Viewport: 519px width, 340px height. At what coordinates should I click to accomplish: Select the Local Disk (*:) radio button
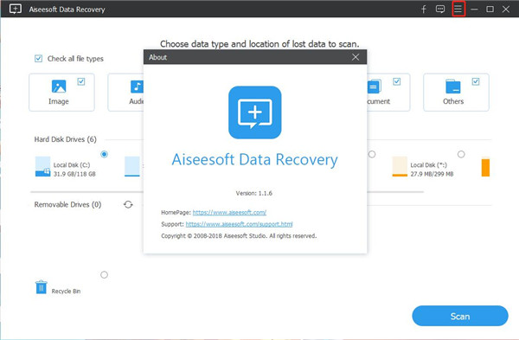(461, 154)
